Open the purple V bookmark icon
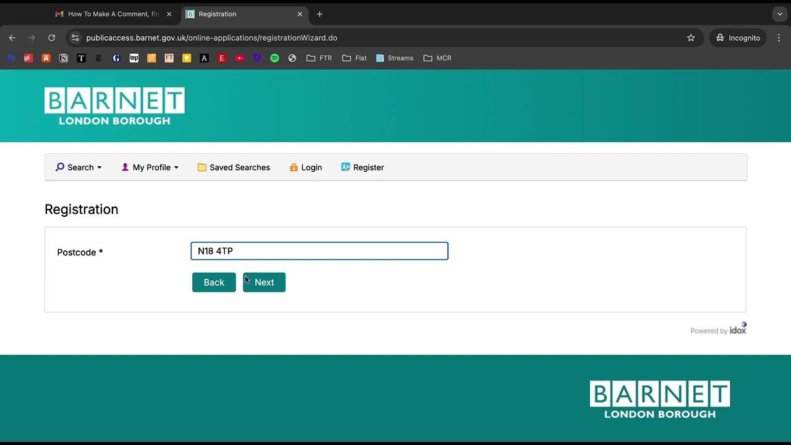Viewport: 791px width, 445px height. coord(257,58)
